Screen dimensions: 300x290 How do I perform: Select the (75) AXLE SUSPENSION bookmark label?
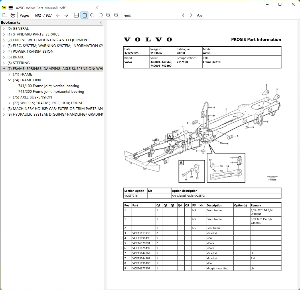point(32,97)
